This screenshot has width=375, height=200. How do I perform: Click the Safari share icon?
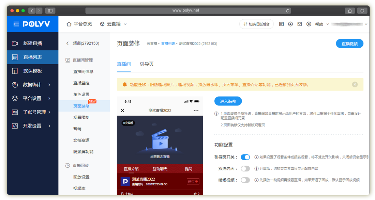tap(350, 11)
